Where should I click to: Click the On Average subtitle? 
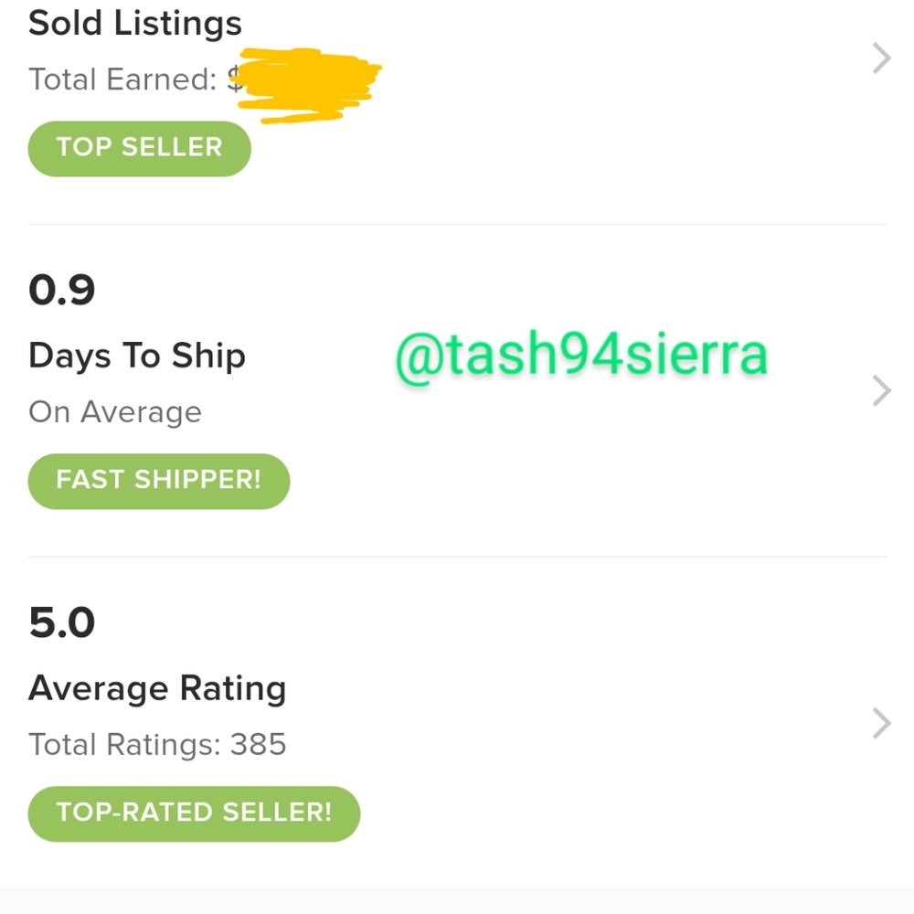[115, 412]
